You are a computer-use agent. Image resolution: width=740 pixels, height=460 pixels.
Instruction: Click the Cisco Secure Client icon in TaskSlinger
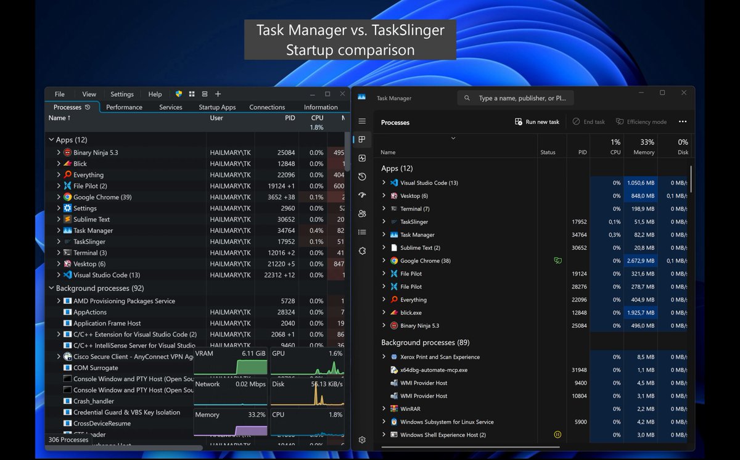68,356
